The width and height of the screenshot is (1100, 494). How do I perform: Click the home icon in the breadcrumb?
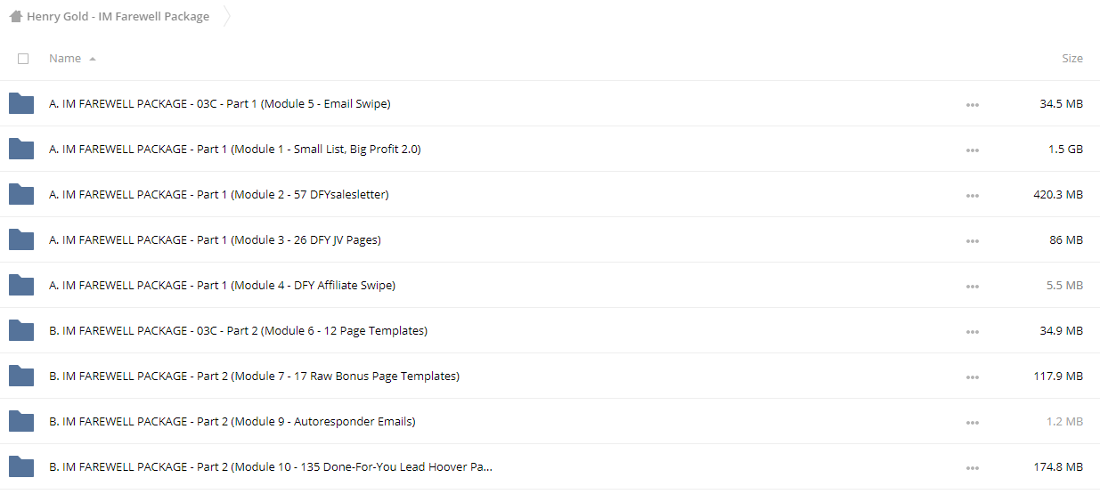coord(15,16)
